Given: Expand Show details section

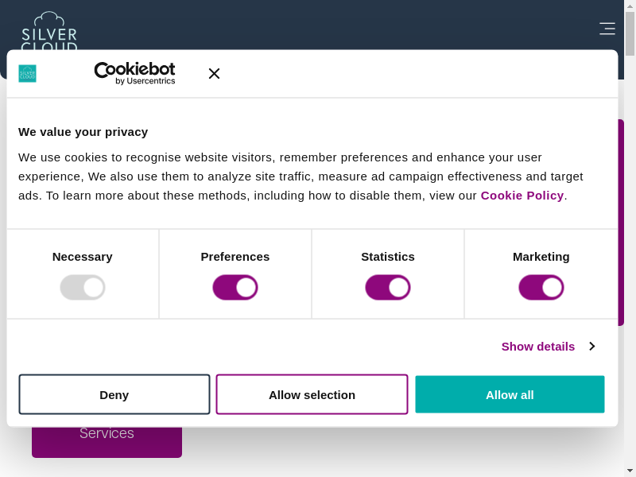Looking at the screenshot, I should (538, 347).
